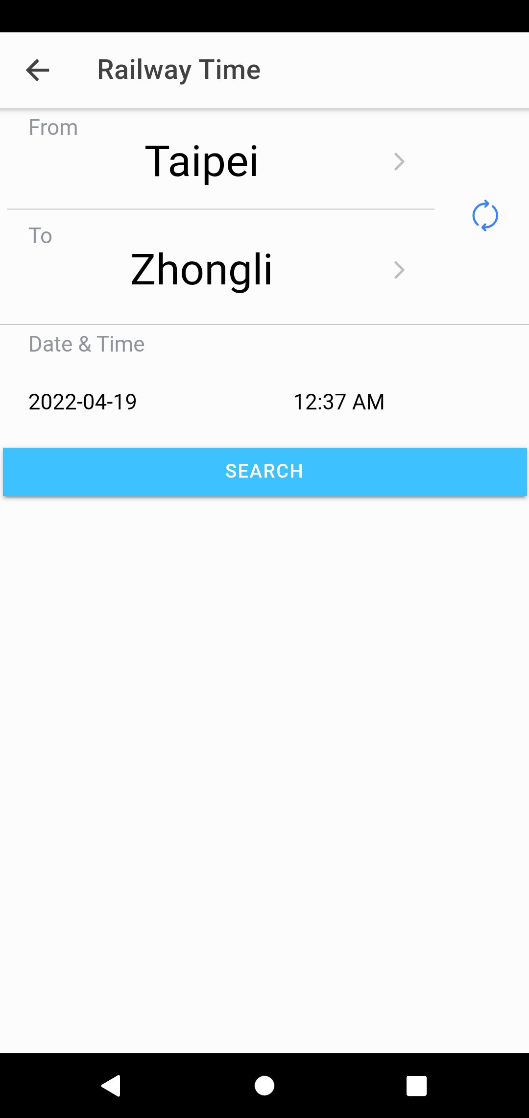The image size is (529, 1118).
Task: Tap the black status bar at top
Action: [x=264, y=16]
